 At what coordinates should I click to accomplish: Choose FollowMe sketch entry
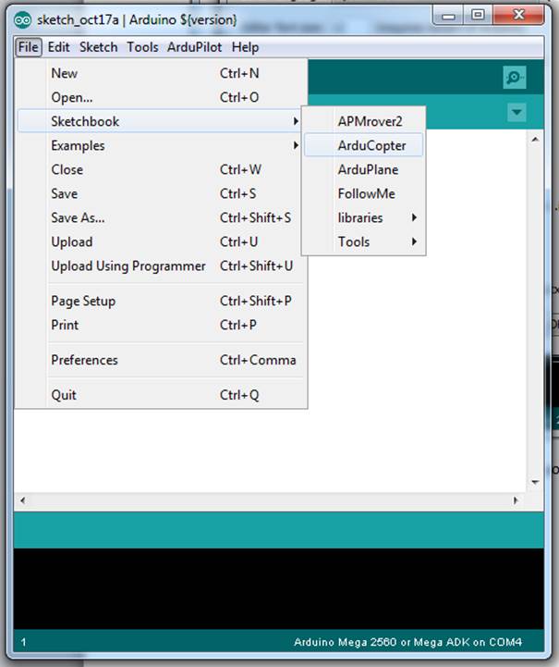click(364, 194)
